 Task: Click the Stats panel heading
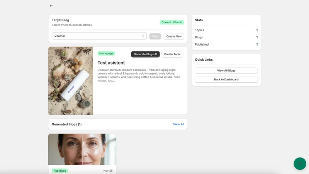click(x=199, y=20)
